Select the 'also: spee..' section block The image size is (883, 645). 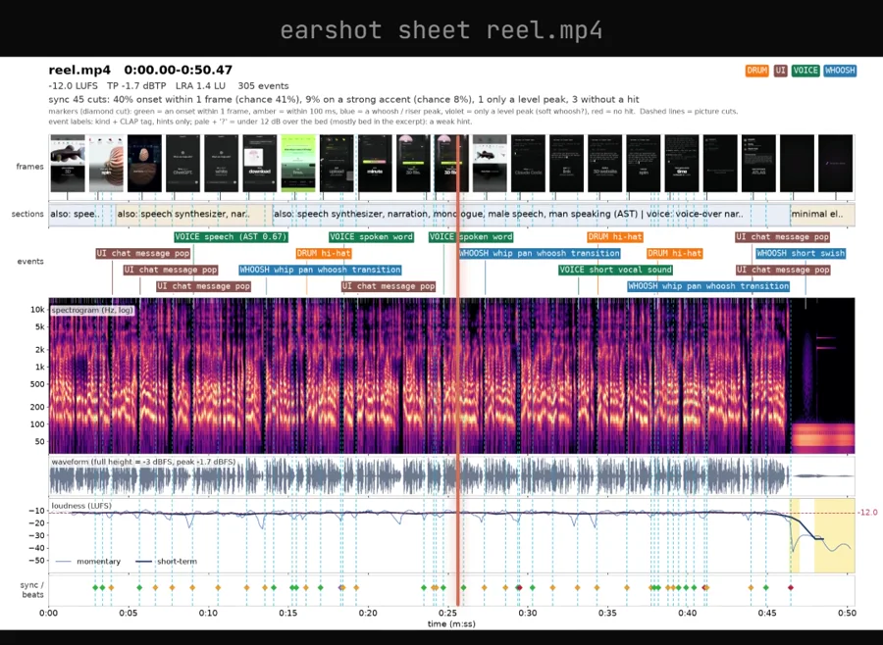click(x=81, y=215)
